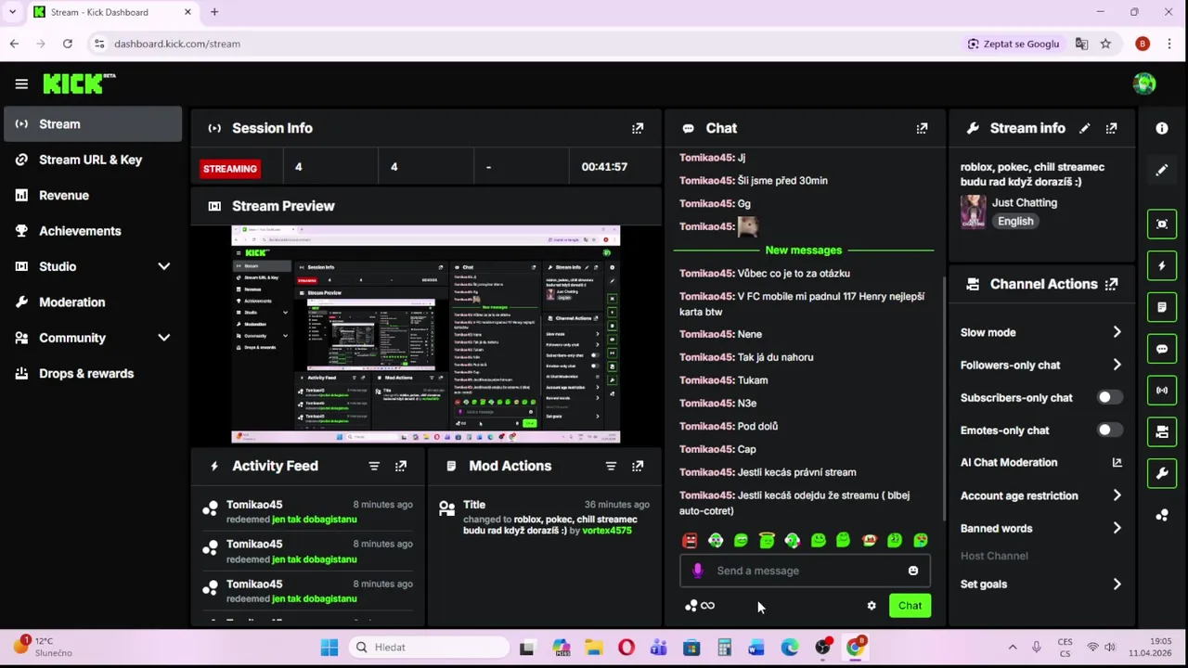
Task: Open Achievements page
Action: (x=93, y=231)
